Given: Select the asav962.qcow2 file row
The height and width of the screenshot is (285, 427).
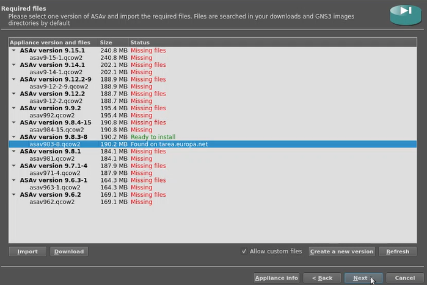Looking at the screenshot, I should point(213,202).
